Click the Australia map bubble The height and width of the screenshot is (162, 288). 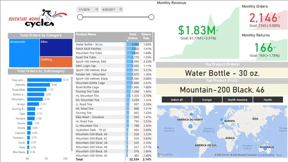click(265, 148)
